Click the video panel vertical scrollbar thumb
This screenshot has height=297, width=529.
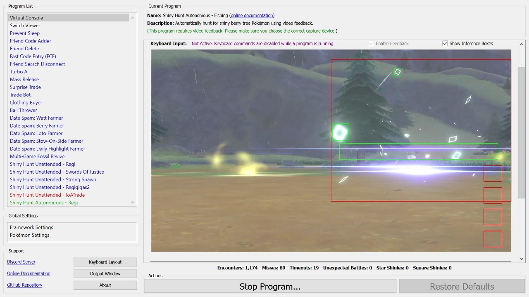(x=521, y=132)
